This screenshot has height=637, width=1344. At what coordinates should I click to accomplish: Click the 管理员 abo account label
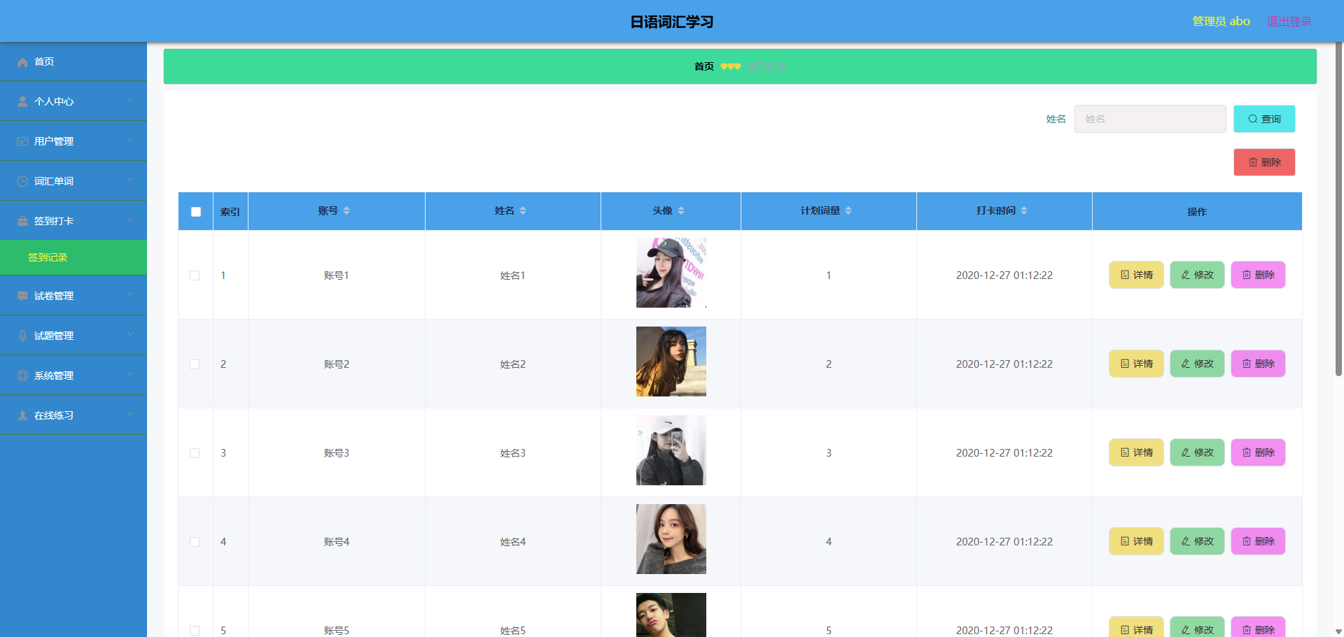coord(1221,21)
